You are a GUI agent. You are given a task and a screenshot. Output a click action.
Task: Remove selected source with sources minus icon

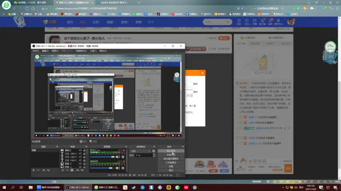tap(67, 170)
